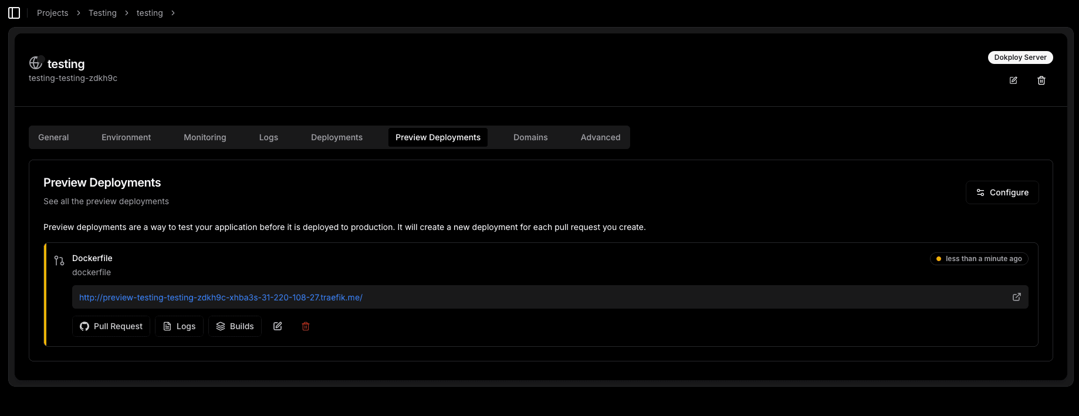1079x416 pixels.
Task: Open the Configure preview settings button
Action: 1002,192
